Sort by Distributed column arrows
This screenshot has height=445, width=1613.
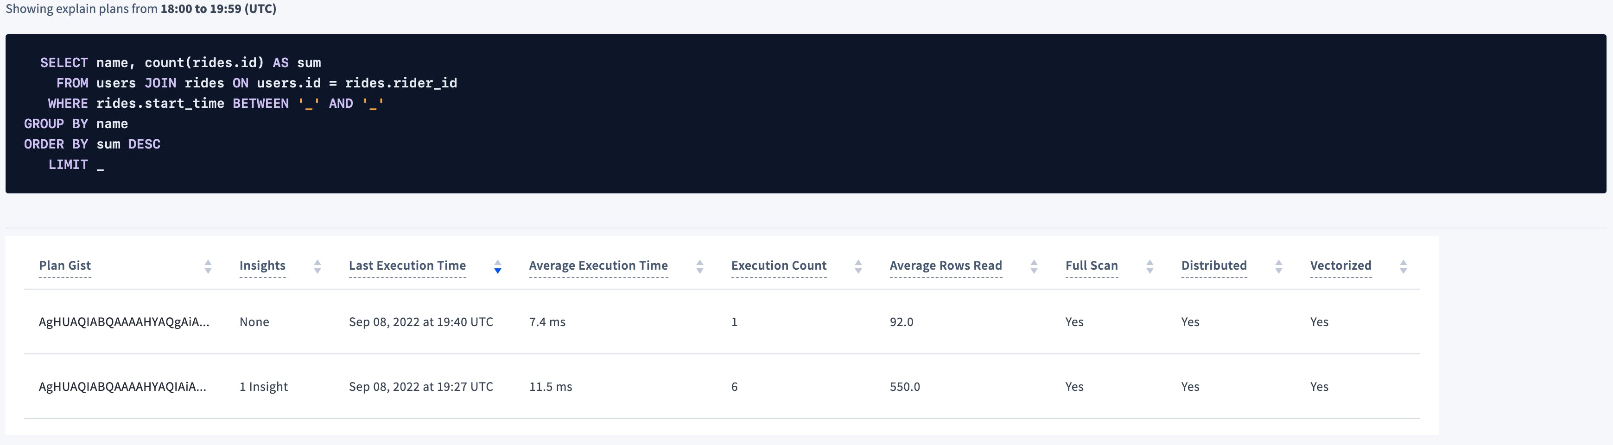[1279, 267]
